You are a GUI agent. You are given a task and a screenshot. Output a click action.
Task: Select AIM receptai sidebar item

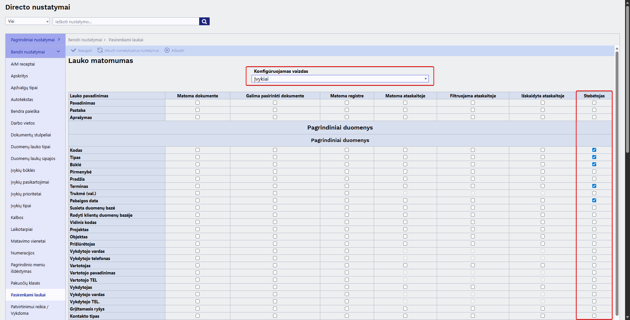[x=23, y=64]
